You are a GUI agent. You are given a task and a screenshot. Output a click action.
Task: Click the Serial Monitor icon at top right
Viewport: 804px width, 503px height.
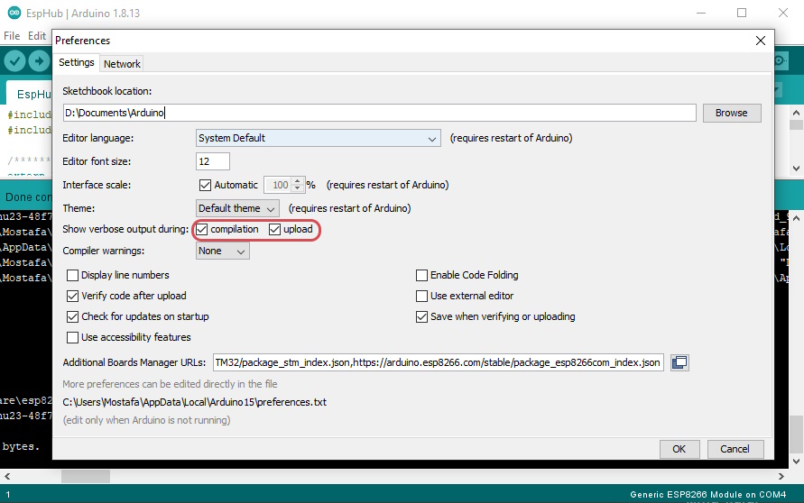780,61
